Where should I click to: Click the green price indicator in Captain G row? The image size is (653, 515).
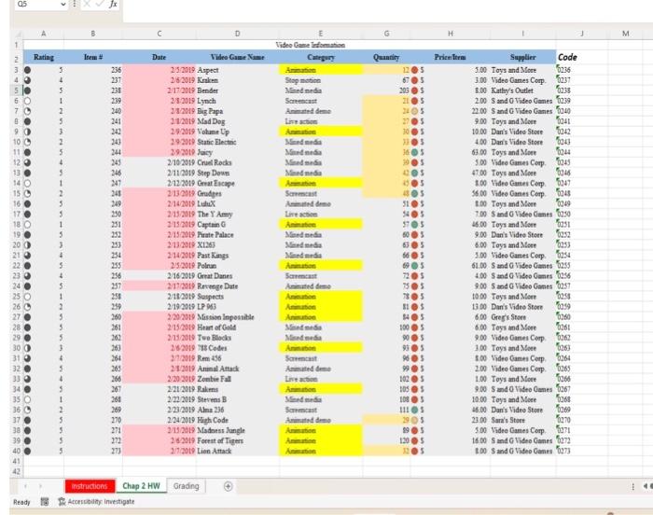click(414, 225)
